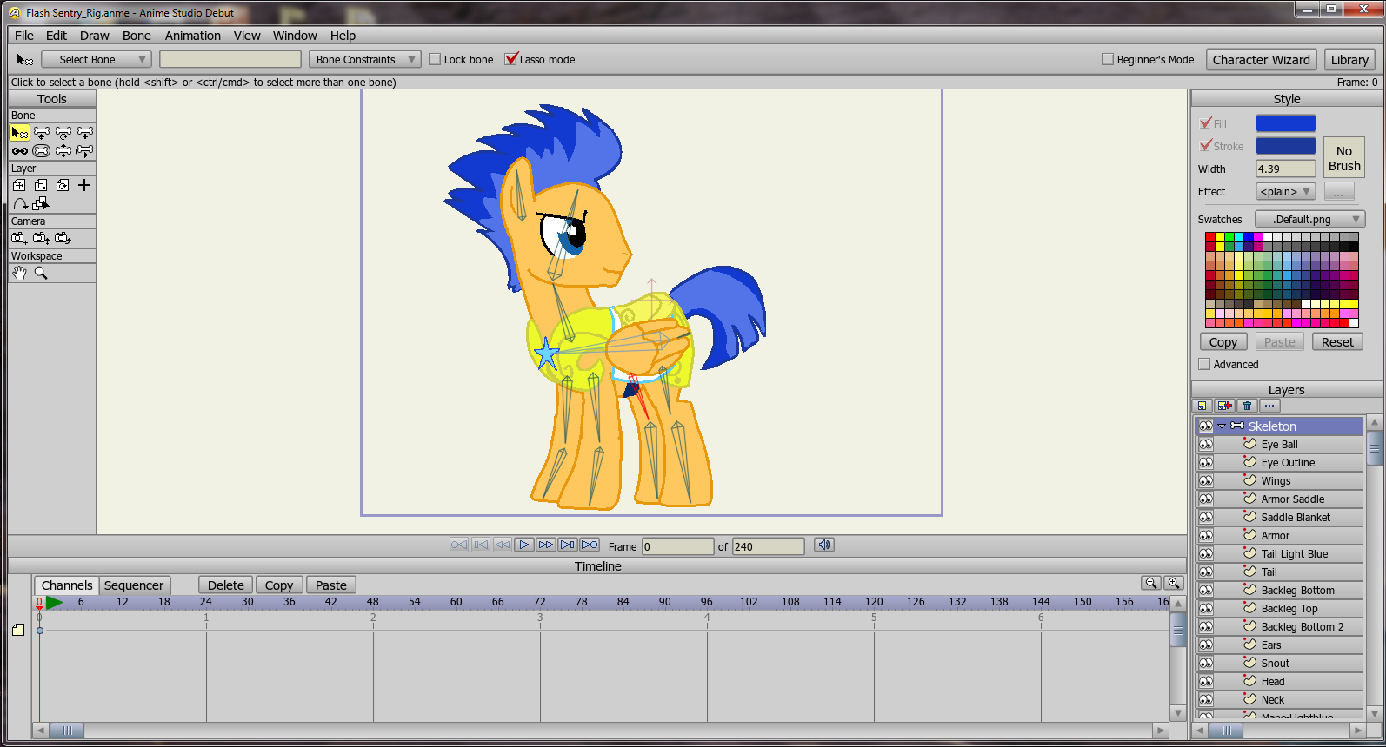Toggle visibility of Armor Saddle layer
Image resolution: width=1386 pixels, height=747 pixels.
pos(1205,499)
